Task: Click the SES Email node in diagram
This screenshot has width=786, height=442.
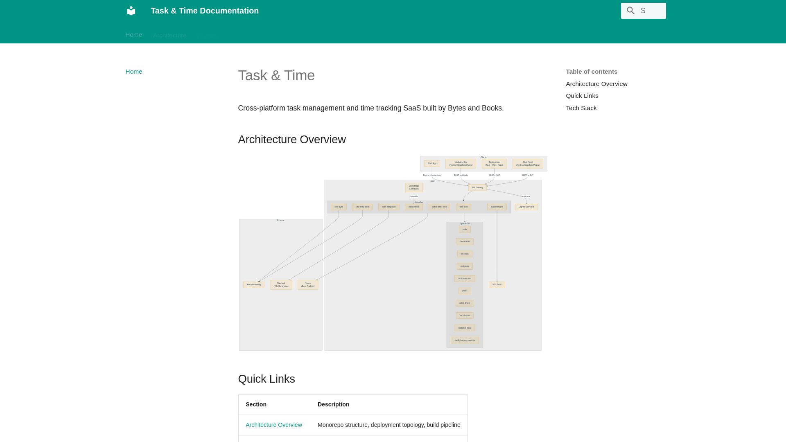Action: point(497,285)
